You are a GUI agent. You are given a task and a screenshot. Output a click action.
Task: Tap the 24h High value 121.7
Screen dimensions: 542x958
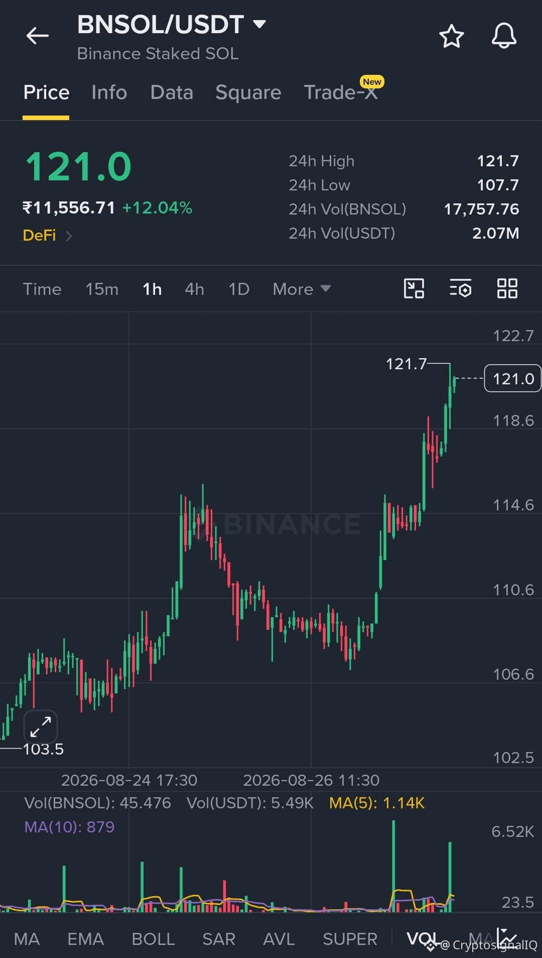[x=498, y=161]
